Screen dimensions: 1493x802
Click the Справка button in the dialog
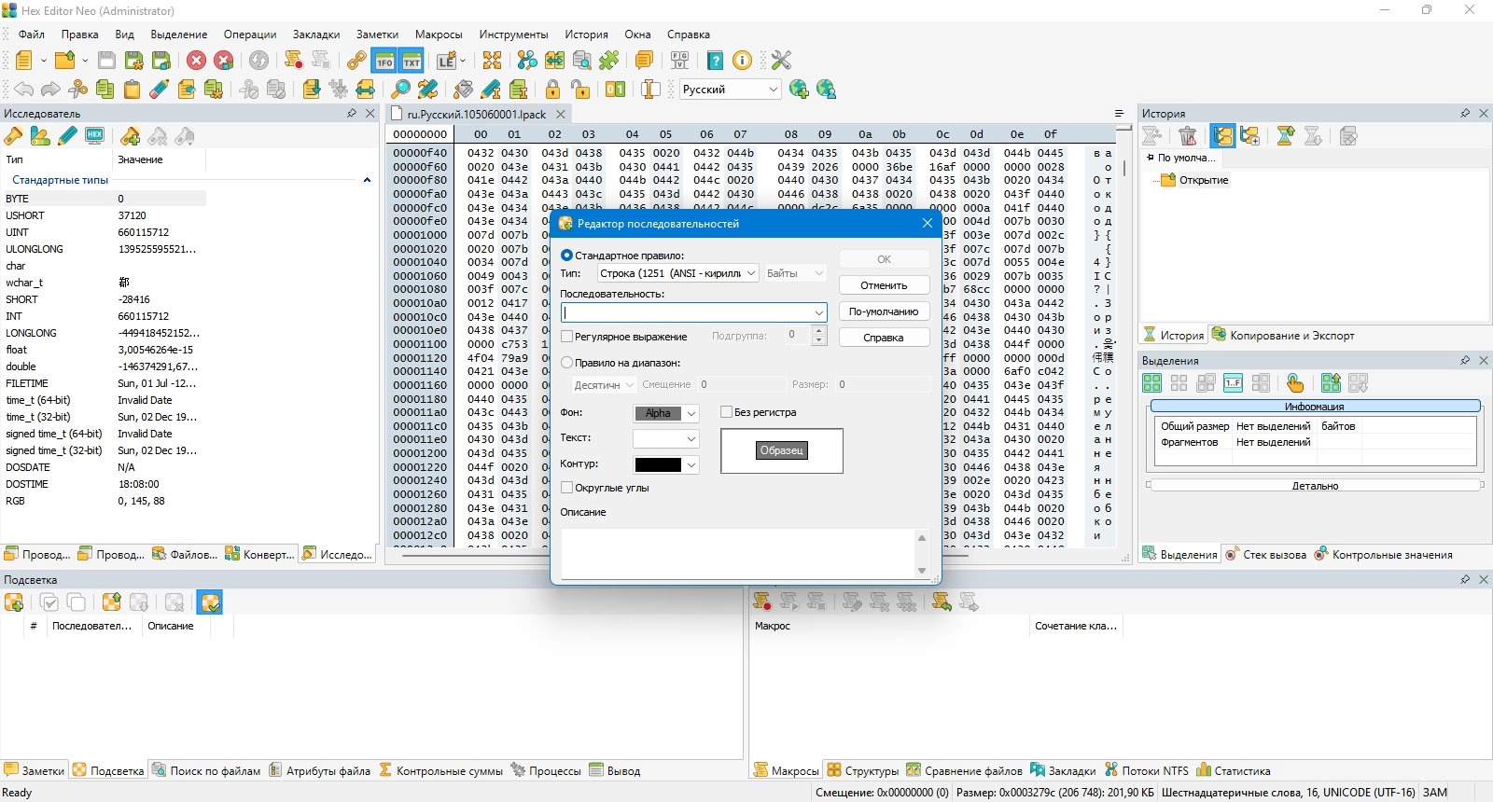point(884,338)
